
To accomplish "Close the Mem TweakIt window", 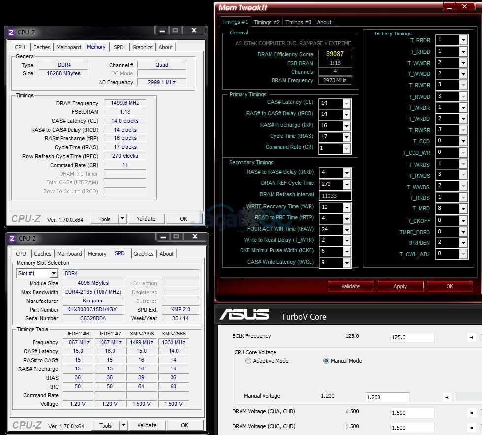I will pos(464,7).
